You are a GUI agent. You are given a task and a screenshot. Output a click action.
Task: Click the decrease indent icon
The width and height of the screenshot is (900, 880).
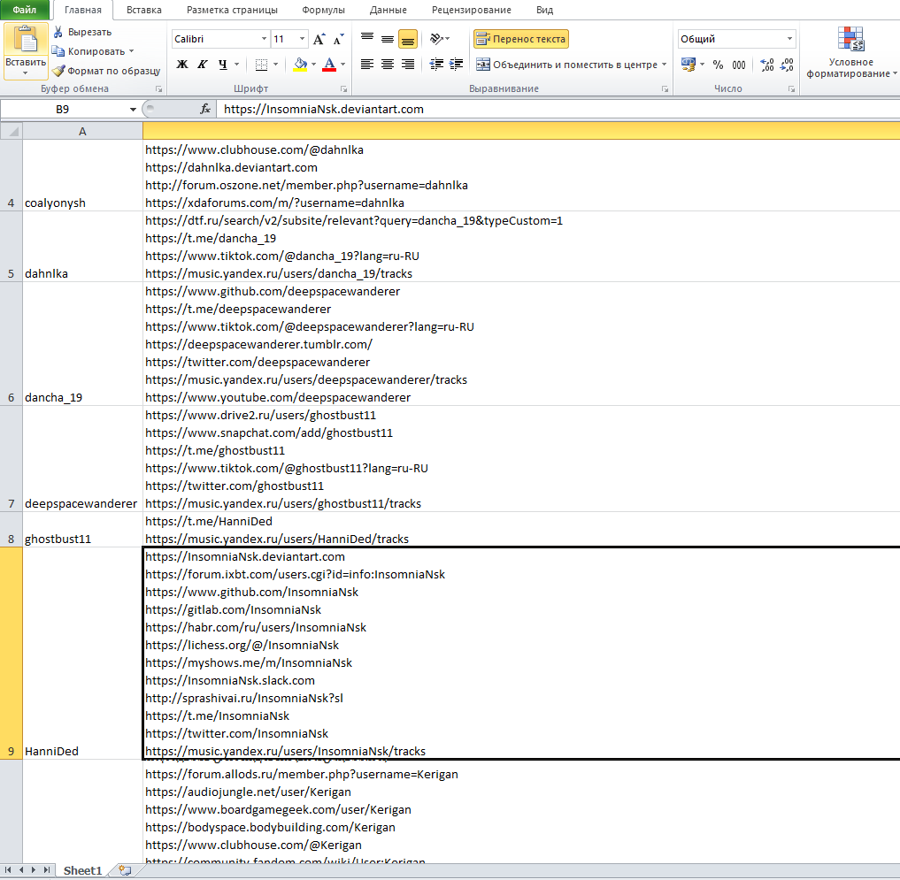click(436, 65)
